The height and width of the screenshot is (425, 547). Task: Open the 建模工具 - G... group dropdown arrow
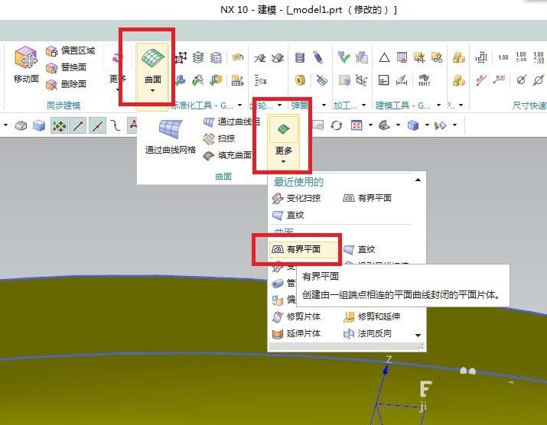click(438, 105)
